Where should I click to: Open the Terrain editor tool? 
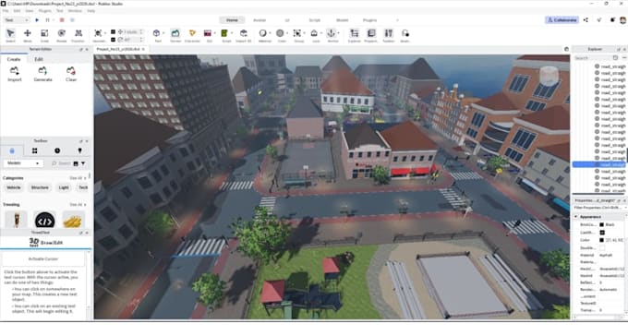point(175,35)
